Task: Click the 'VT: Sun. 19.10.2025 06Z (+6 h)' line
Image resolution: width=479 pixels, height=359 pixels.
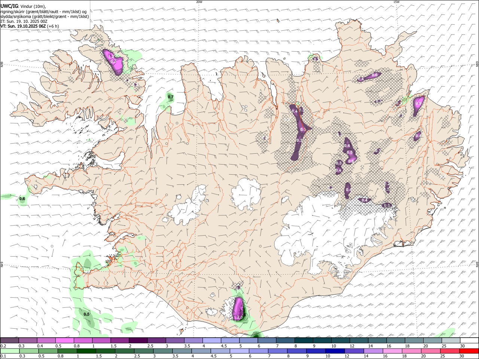Action: pos(30,26)
